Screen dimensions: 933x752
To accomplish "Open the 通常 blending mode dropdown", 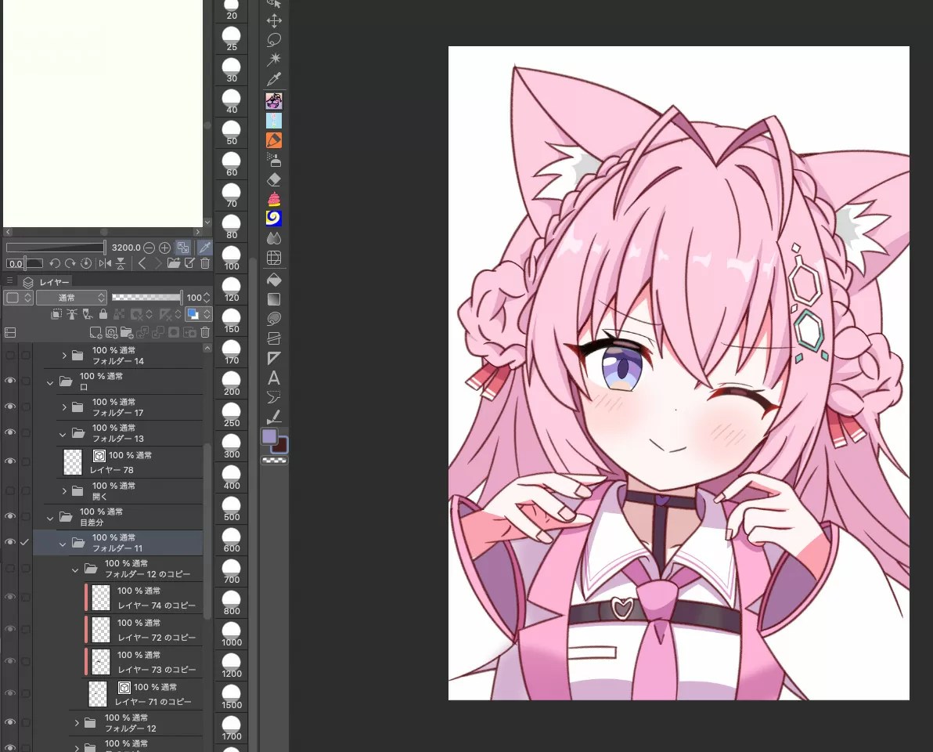I will tap(71, 297).
